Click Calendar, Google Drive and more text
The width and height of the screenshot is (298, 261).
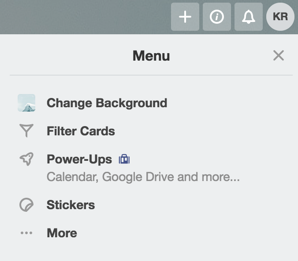143,177
